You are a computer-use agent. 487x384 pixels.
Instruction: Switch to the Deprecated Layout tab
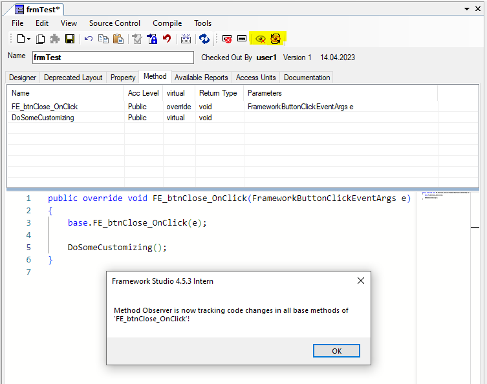(x=73, y=78)
